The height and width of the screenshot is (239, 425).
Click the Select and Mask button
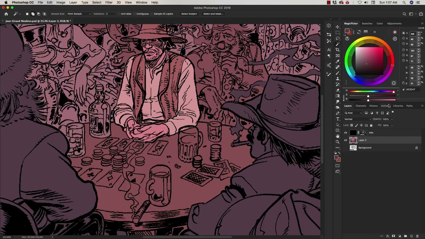tap(213, 14)
